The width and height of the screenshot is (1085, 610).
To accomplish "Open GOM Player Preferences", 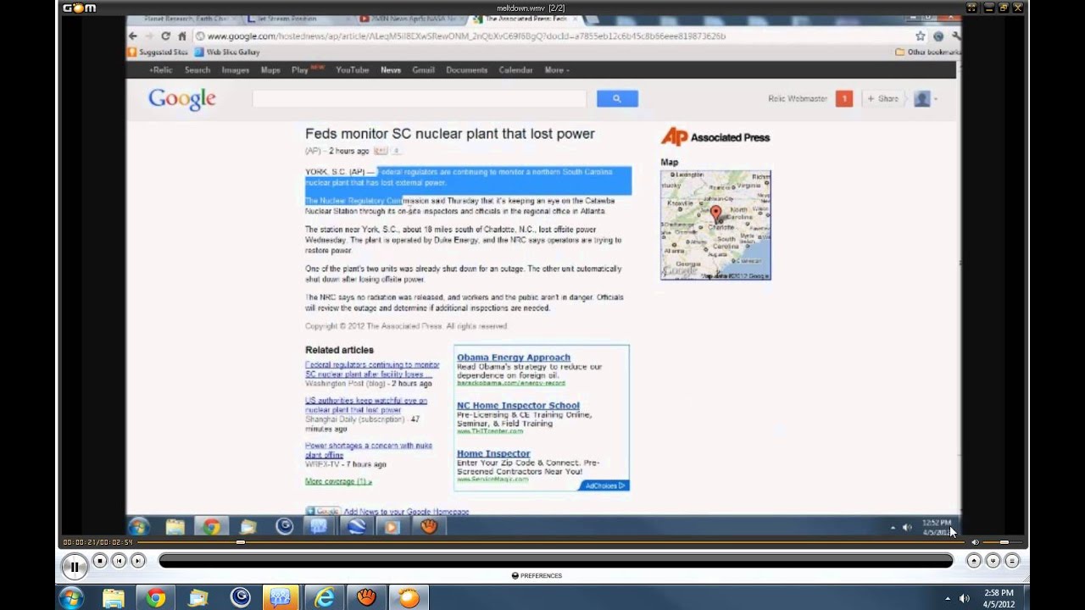I will (537, 576).
